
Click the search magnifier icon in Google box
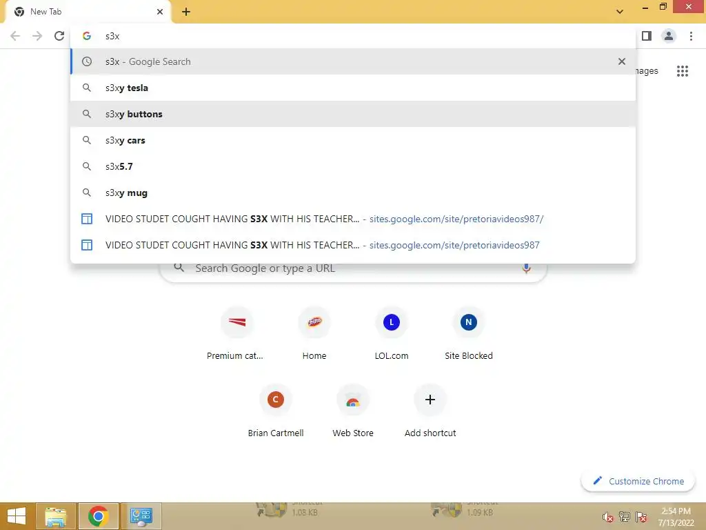[179, 267]
